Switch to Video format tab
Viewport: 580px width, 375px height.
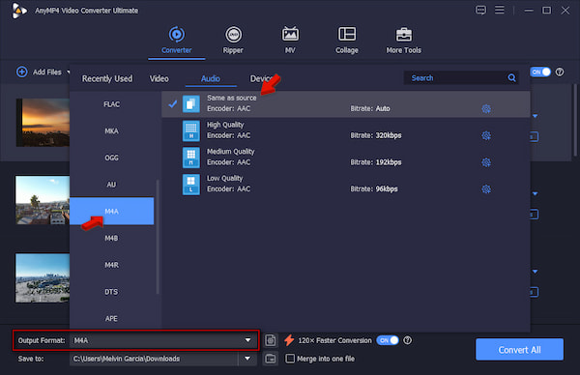tap(159, 78)
